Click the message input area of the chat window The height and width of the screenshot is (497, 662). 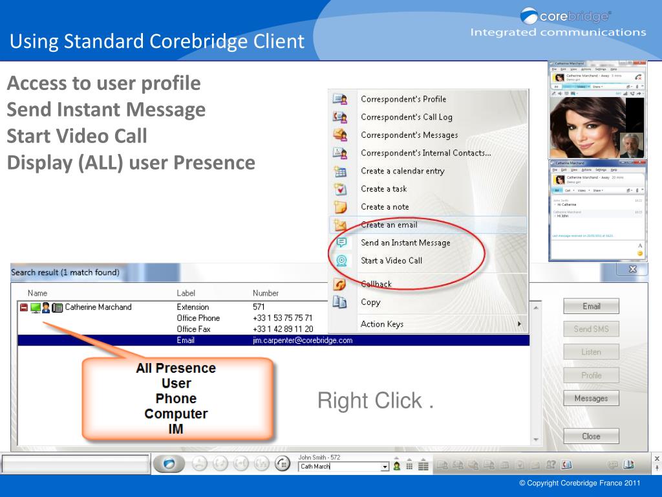[x=593, y=248]
